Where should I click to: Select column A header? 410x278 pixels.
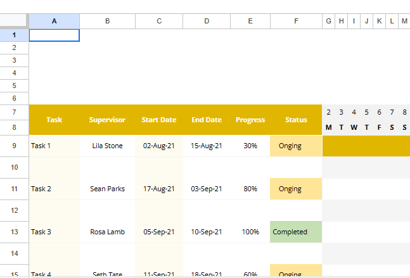[x=54, y=21]
